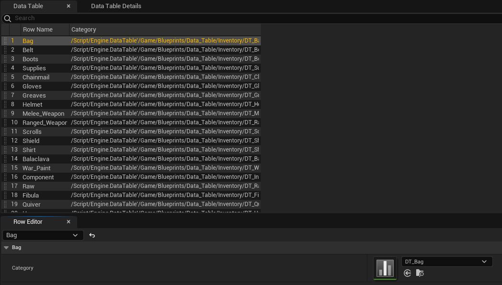The width and height of the screenshot is (502, 285).
Task: Browse to DT_Bag asset in Content Browser
Action: [x=420, y=273]
